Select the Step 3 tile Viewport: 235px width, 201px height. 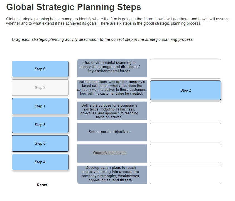click(40, 125)
